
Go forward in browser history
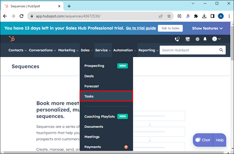click(x=13, y=16)
